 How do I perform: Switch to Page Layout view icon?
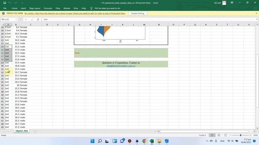click(x=219, y=135)
